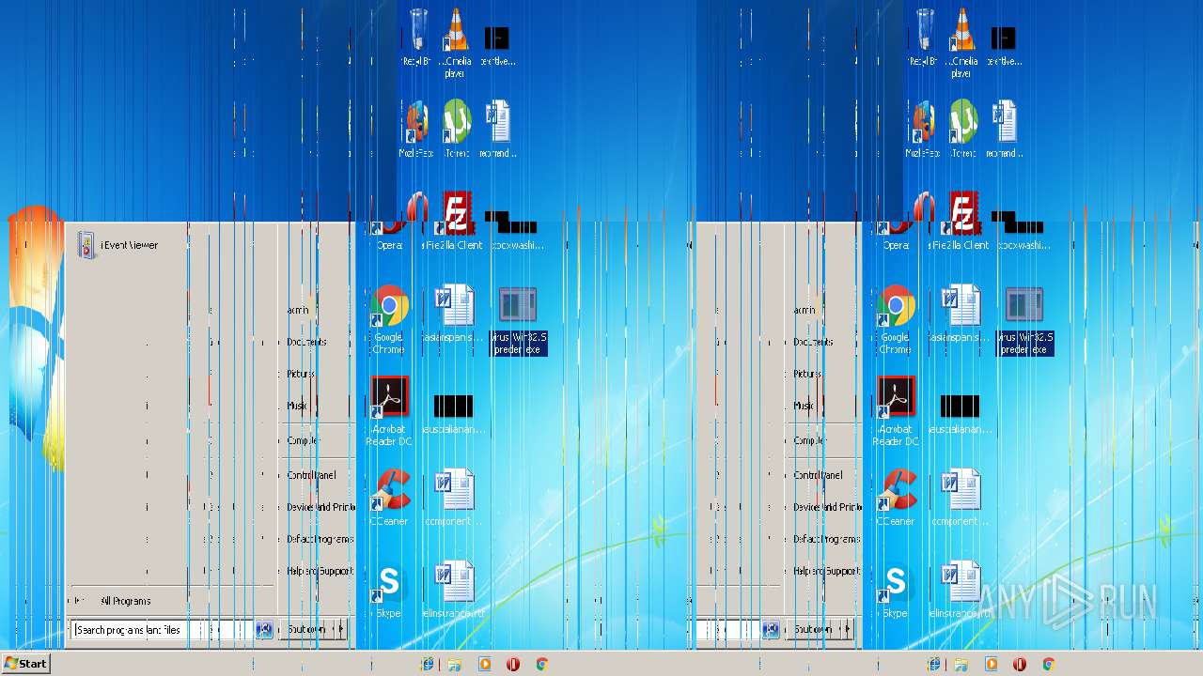
Task: Expand shutdown options arrow in right Start menu copy
Action: [x=847, y=629]
